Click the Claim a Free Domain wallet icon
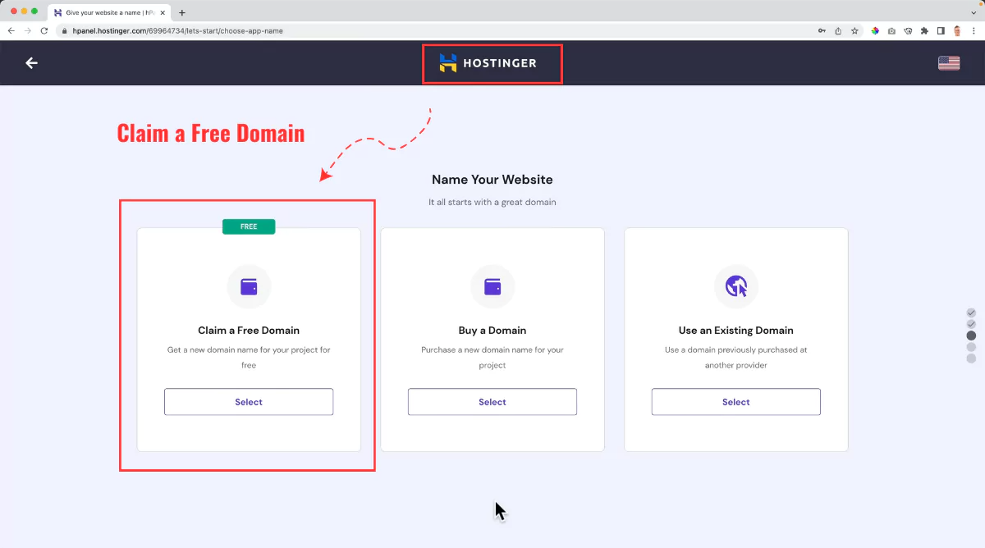 click(249, 286)
